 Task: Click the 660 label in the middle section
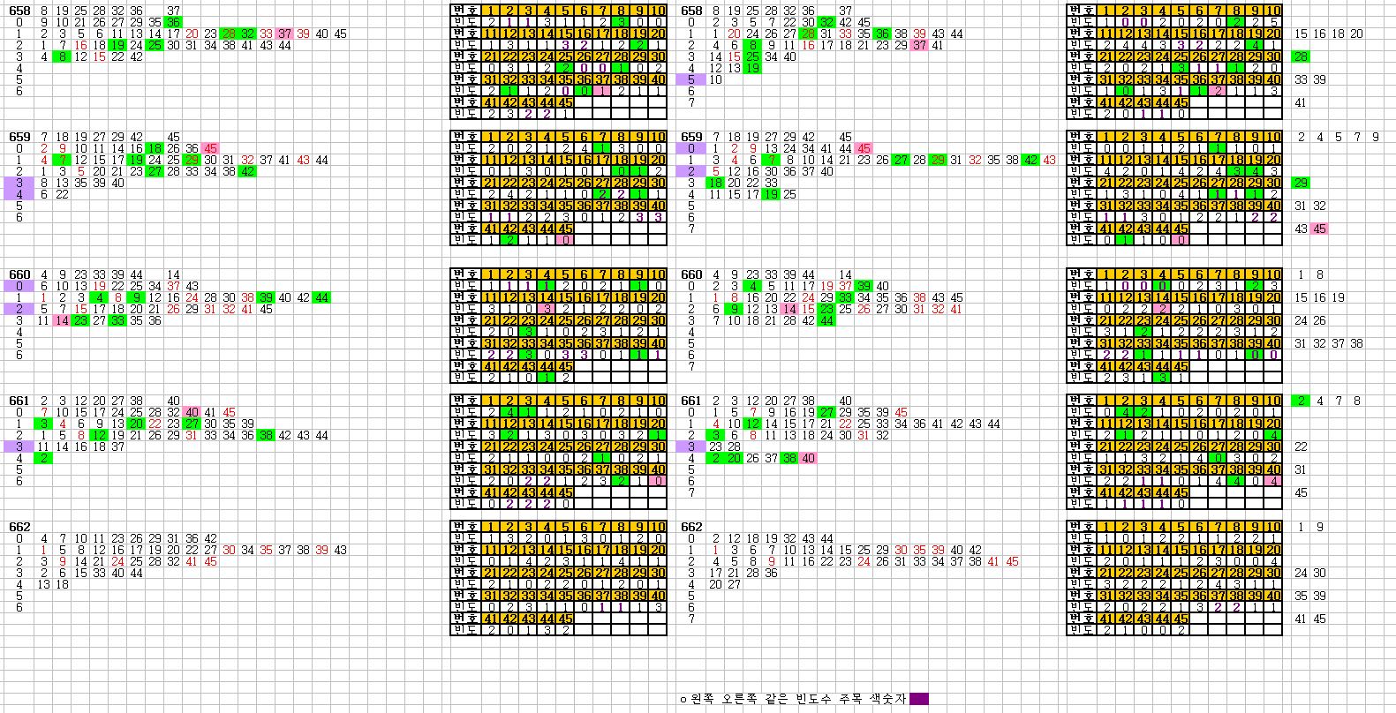692,274
